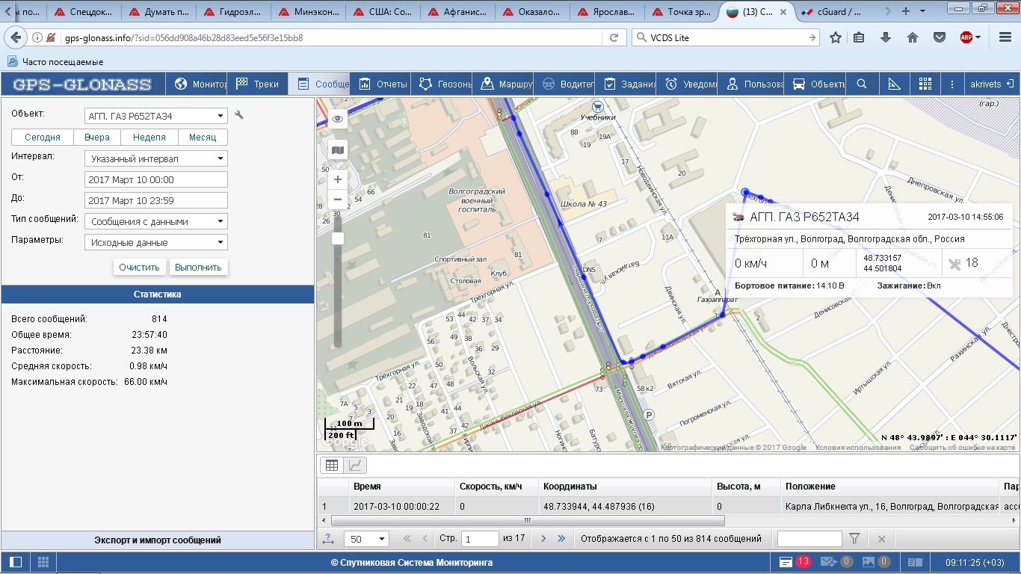The height and width of the screenshot is (574, 1021).
Task: Click the wrench icon next to Объект
Action: (239, 115)
